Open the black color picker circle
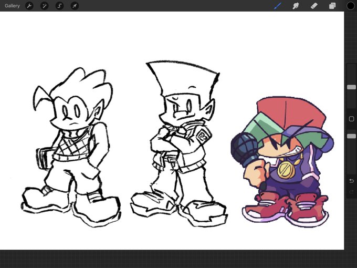Image resolution: width=357 pixels, height=268 pixels. click(350, 6)
